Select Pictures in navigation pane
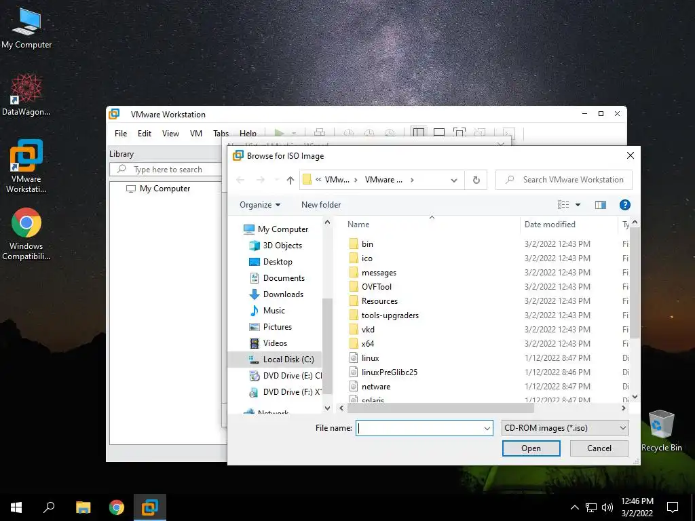 [270, 327]
